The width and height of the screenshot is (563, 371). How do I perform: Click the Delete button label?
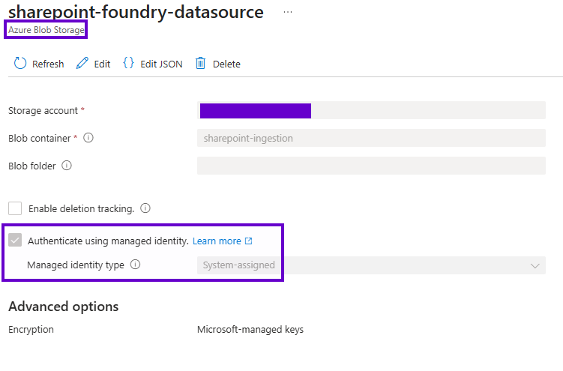226,64
